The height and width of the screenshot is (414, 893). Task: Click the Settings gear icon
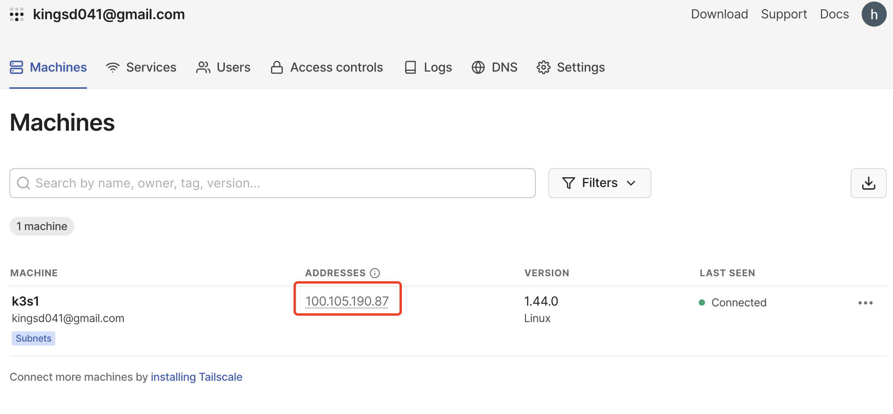point(544,67)
